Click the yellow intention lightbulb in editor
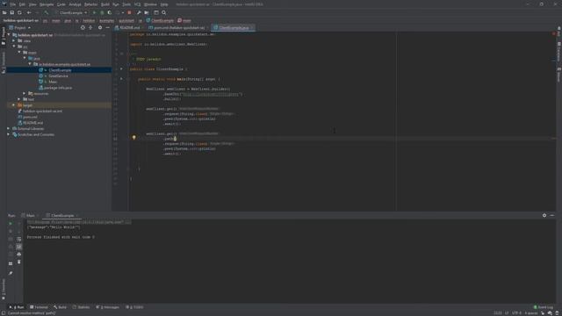562x316 pixels. click(x=133, y=138)
